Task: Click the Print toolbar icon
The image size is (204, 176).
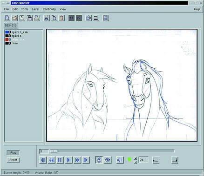Action: point(37,18)
